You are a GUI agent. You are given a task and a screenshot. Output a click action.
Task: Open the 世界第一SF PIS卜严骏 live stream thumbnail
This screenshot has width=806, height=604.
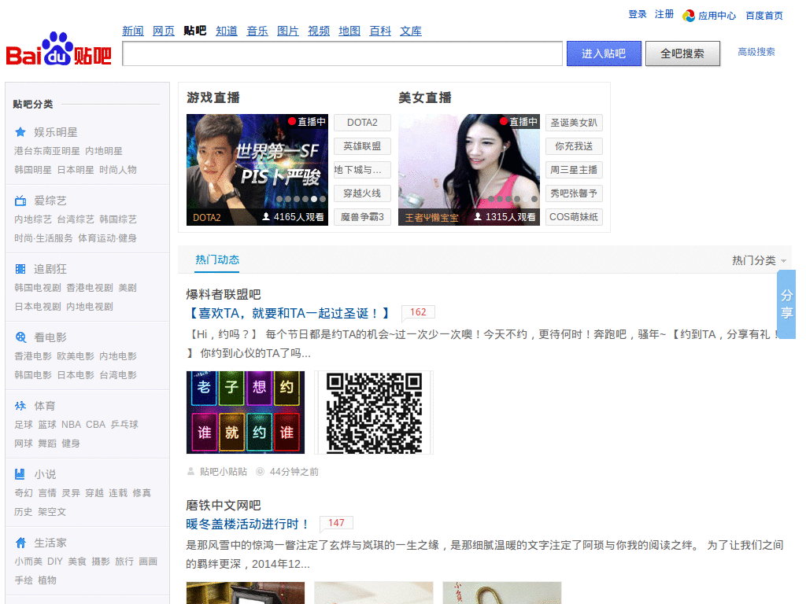(257, 170)
